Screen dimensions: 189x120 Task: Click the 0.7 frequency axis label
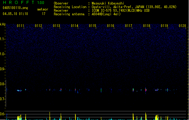2,99
